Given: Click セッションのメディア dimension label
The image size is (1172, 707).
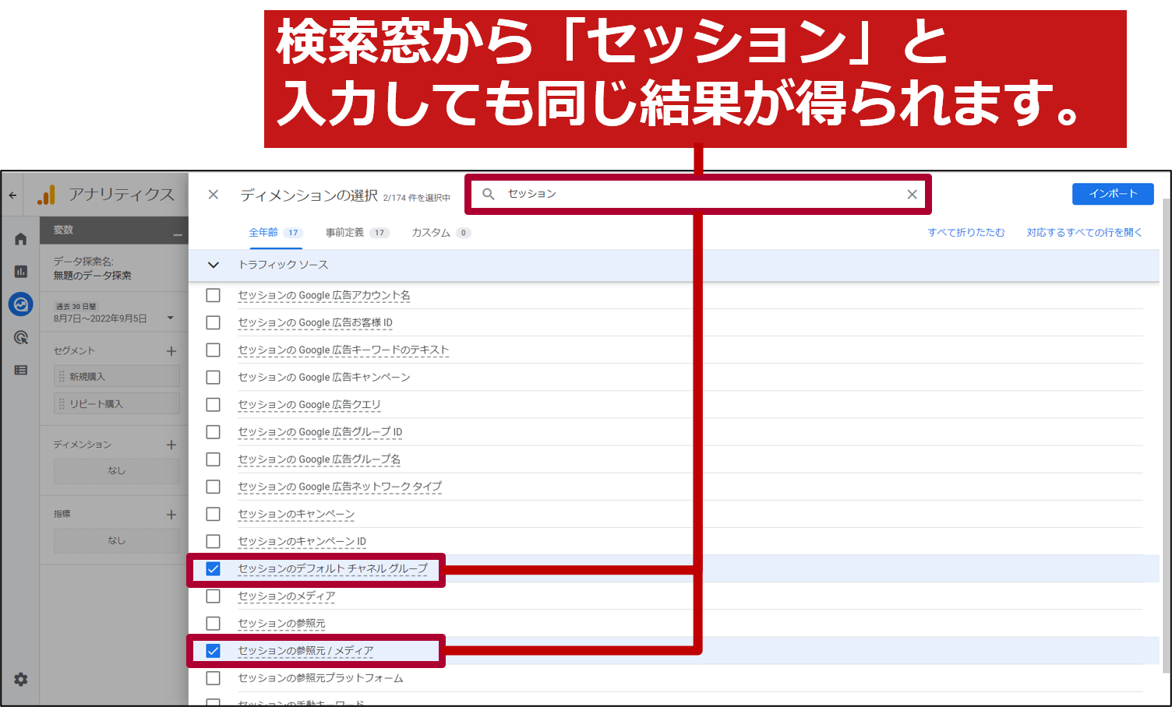Looking at the screenshot, I should (x=286, y=596).
